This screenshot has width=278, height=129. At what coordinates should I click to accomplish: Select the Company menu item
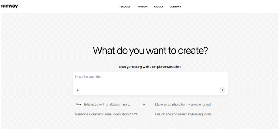(175, 7)
